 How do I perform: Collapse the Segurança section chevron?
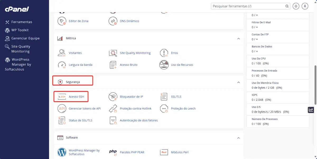[239, 82]
